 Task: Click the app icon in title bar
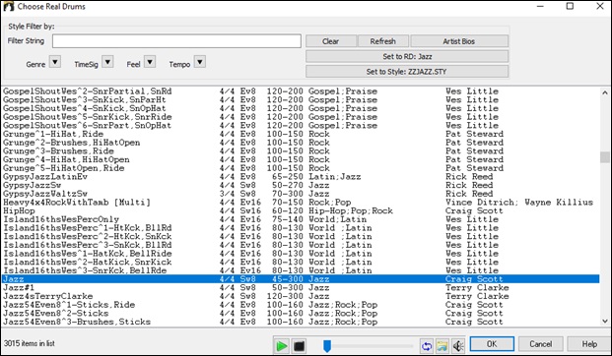9,7
